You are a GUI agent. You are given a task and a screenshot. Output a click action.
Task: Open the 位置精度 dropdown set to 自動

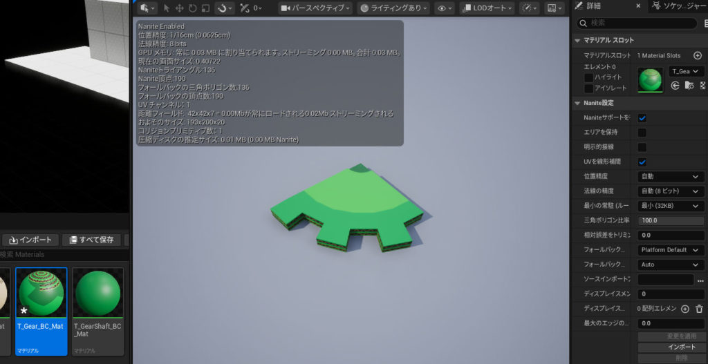(x=670, y=177)
